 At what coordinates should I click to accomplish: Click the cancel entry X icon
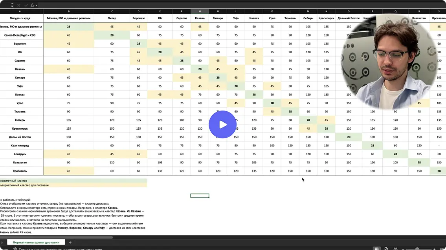click(x=19, y=5)
